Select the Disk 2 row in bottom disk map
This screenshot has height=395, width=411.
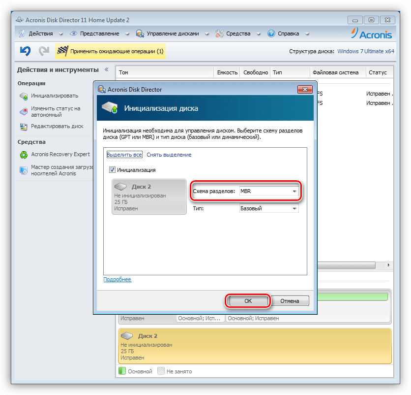(x=255, y=346)
